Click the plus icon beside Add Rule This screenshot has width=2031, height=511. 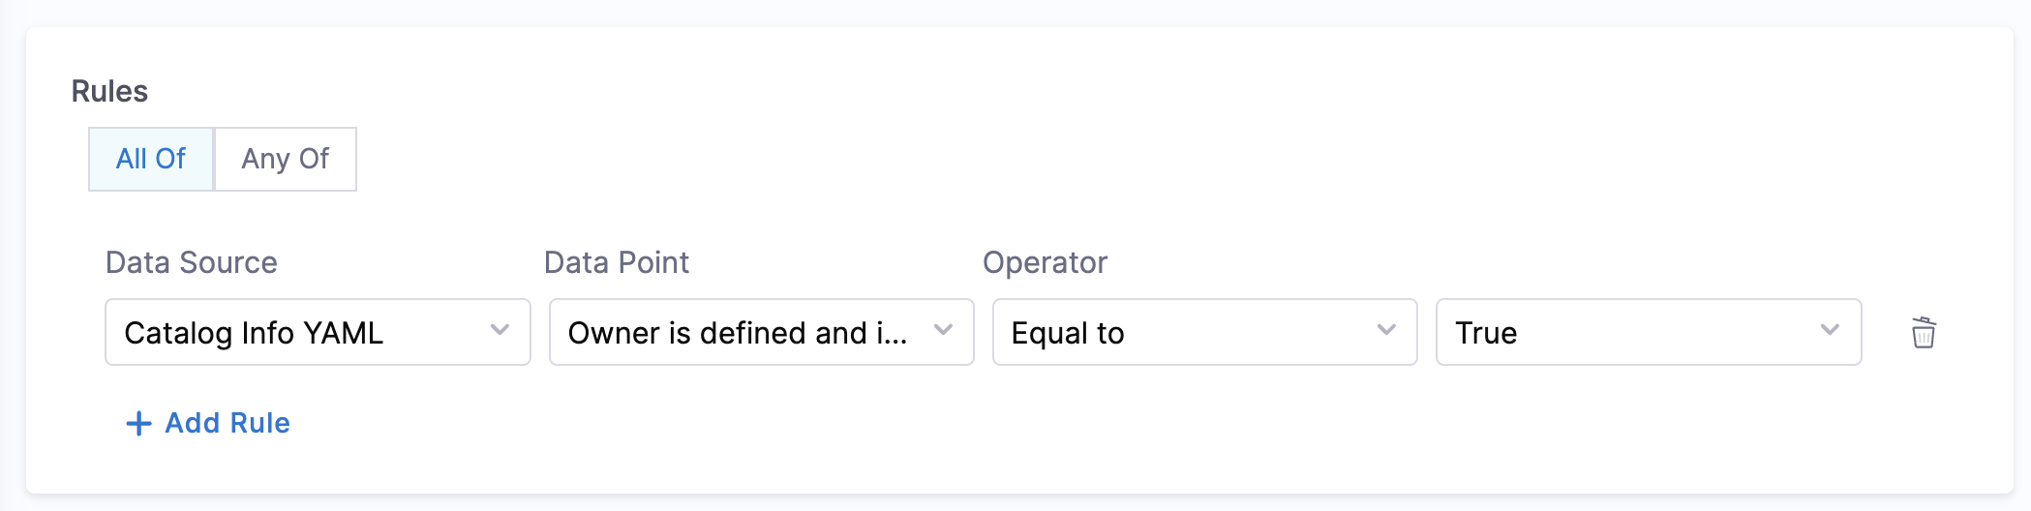[138, 423]
